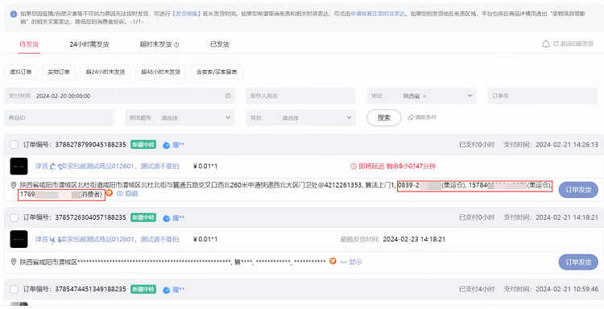Click 清除条件 to reset filters

click(426, 117)
